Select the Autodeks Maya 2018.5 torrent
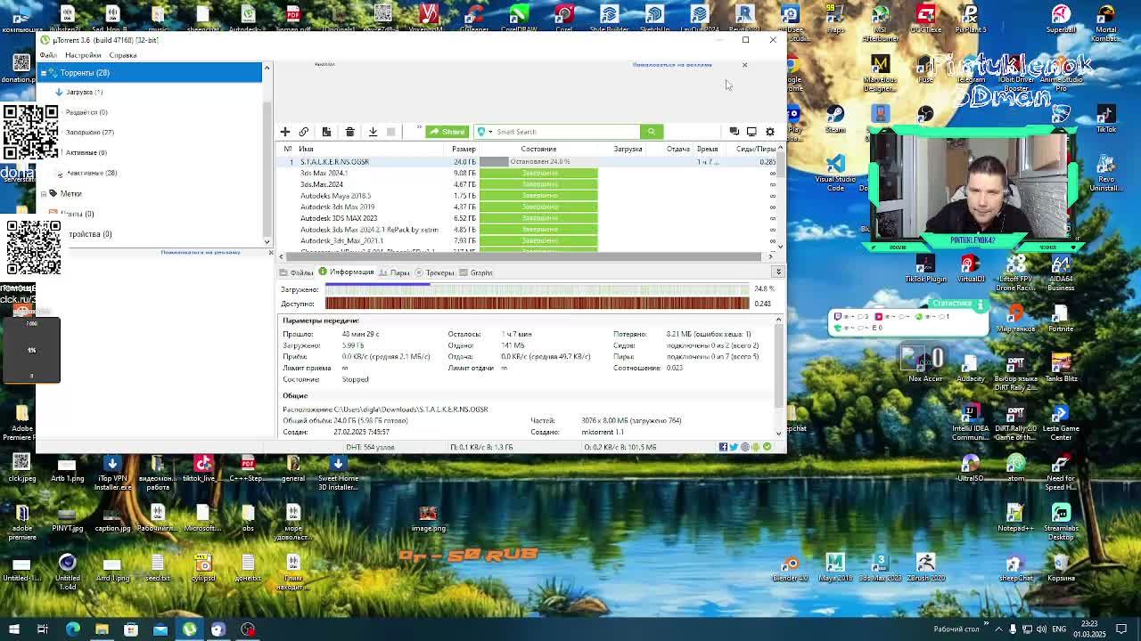 tap(335, 196)
